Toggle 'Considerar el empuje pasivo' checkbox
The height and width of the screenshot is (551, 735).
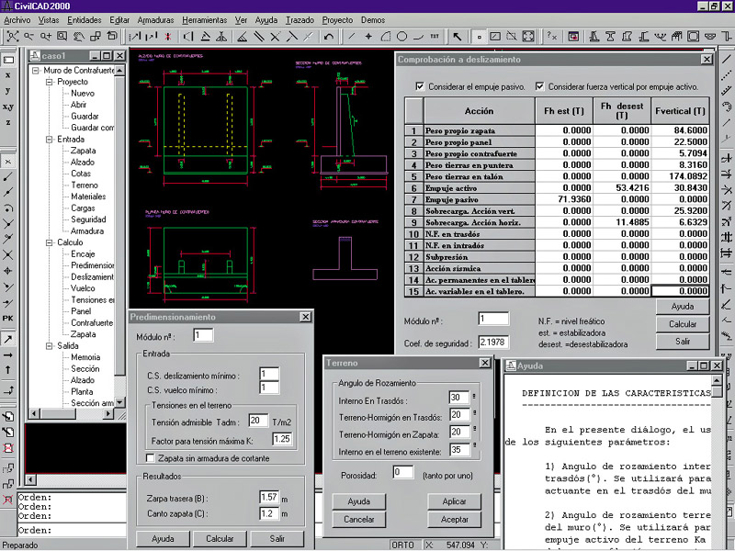(x=420, y=86)
